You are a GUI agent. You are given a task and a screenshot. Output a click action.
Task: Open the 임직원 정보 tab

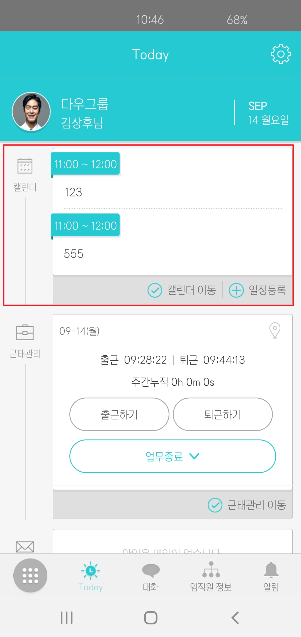(211, 576)
